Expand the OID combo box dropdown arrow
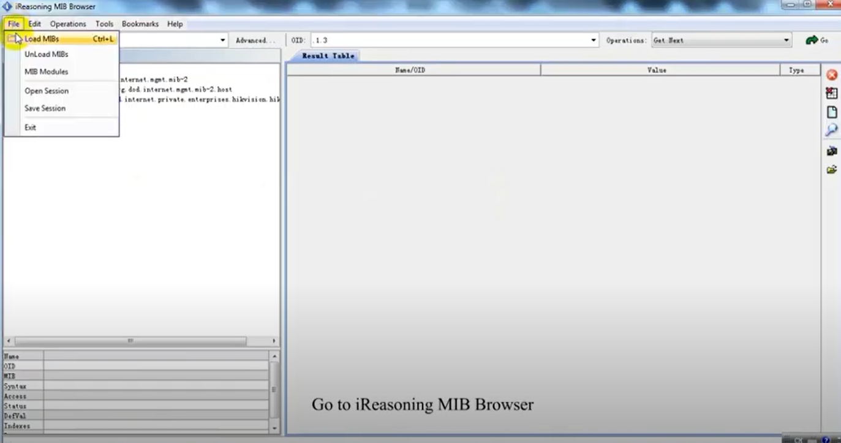The height and width of the screenshot is (443, 841). pos(594,40)
